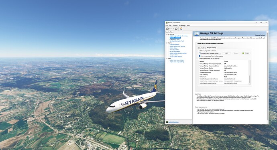Click the Remove program button
Image resolution: width=277 pixels, height=150 pixels.
236,53
